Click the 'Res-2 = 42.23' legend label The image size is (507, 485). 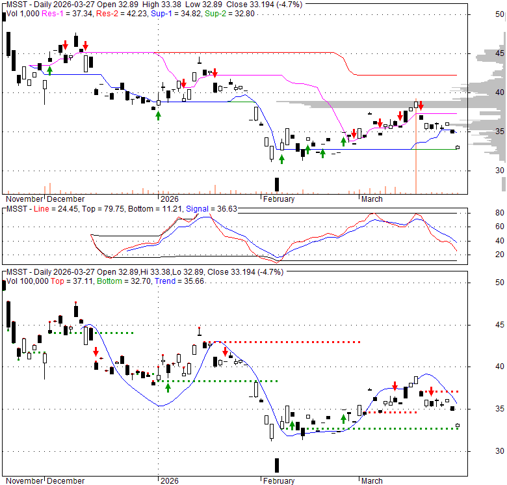pos(122,14)
